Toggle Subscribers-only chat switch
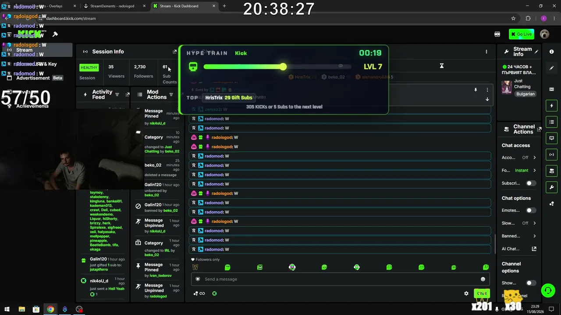Viewport: 561px width, 315px height. click(531, 183)
